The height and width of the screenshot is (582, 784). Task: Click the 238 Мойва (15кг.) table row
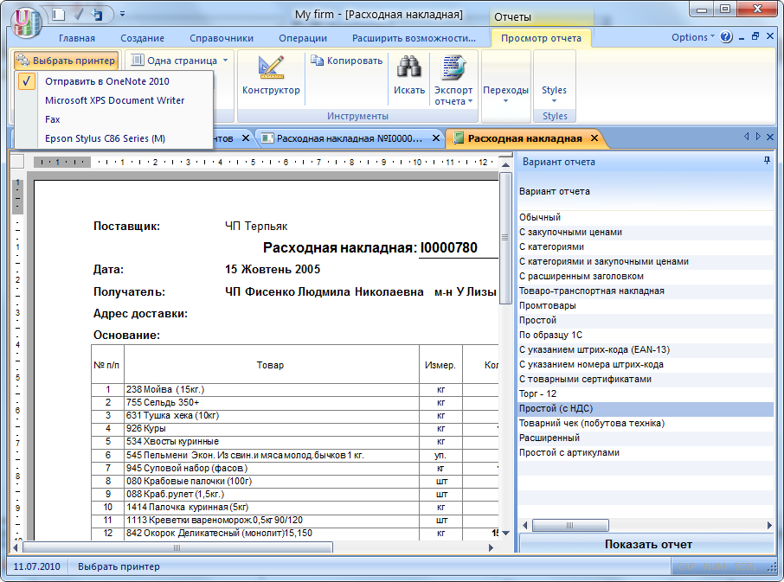pyautogui.click(x=295, y=390)
